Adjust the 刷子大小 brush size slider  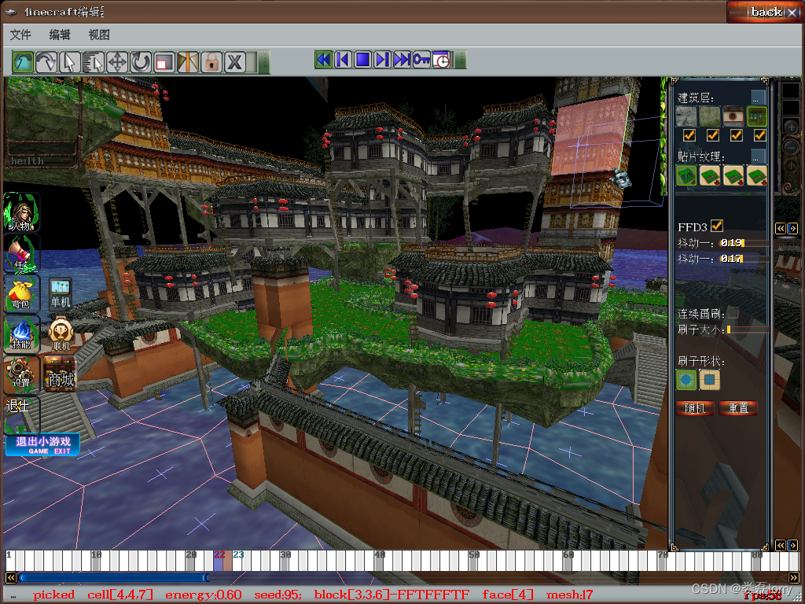[x=748, y=330]
